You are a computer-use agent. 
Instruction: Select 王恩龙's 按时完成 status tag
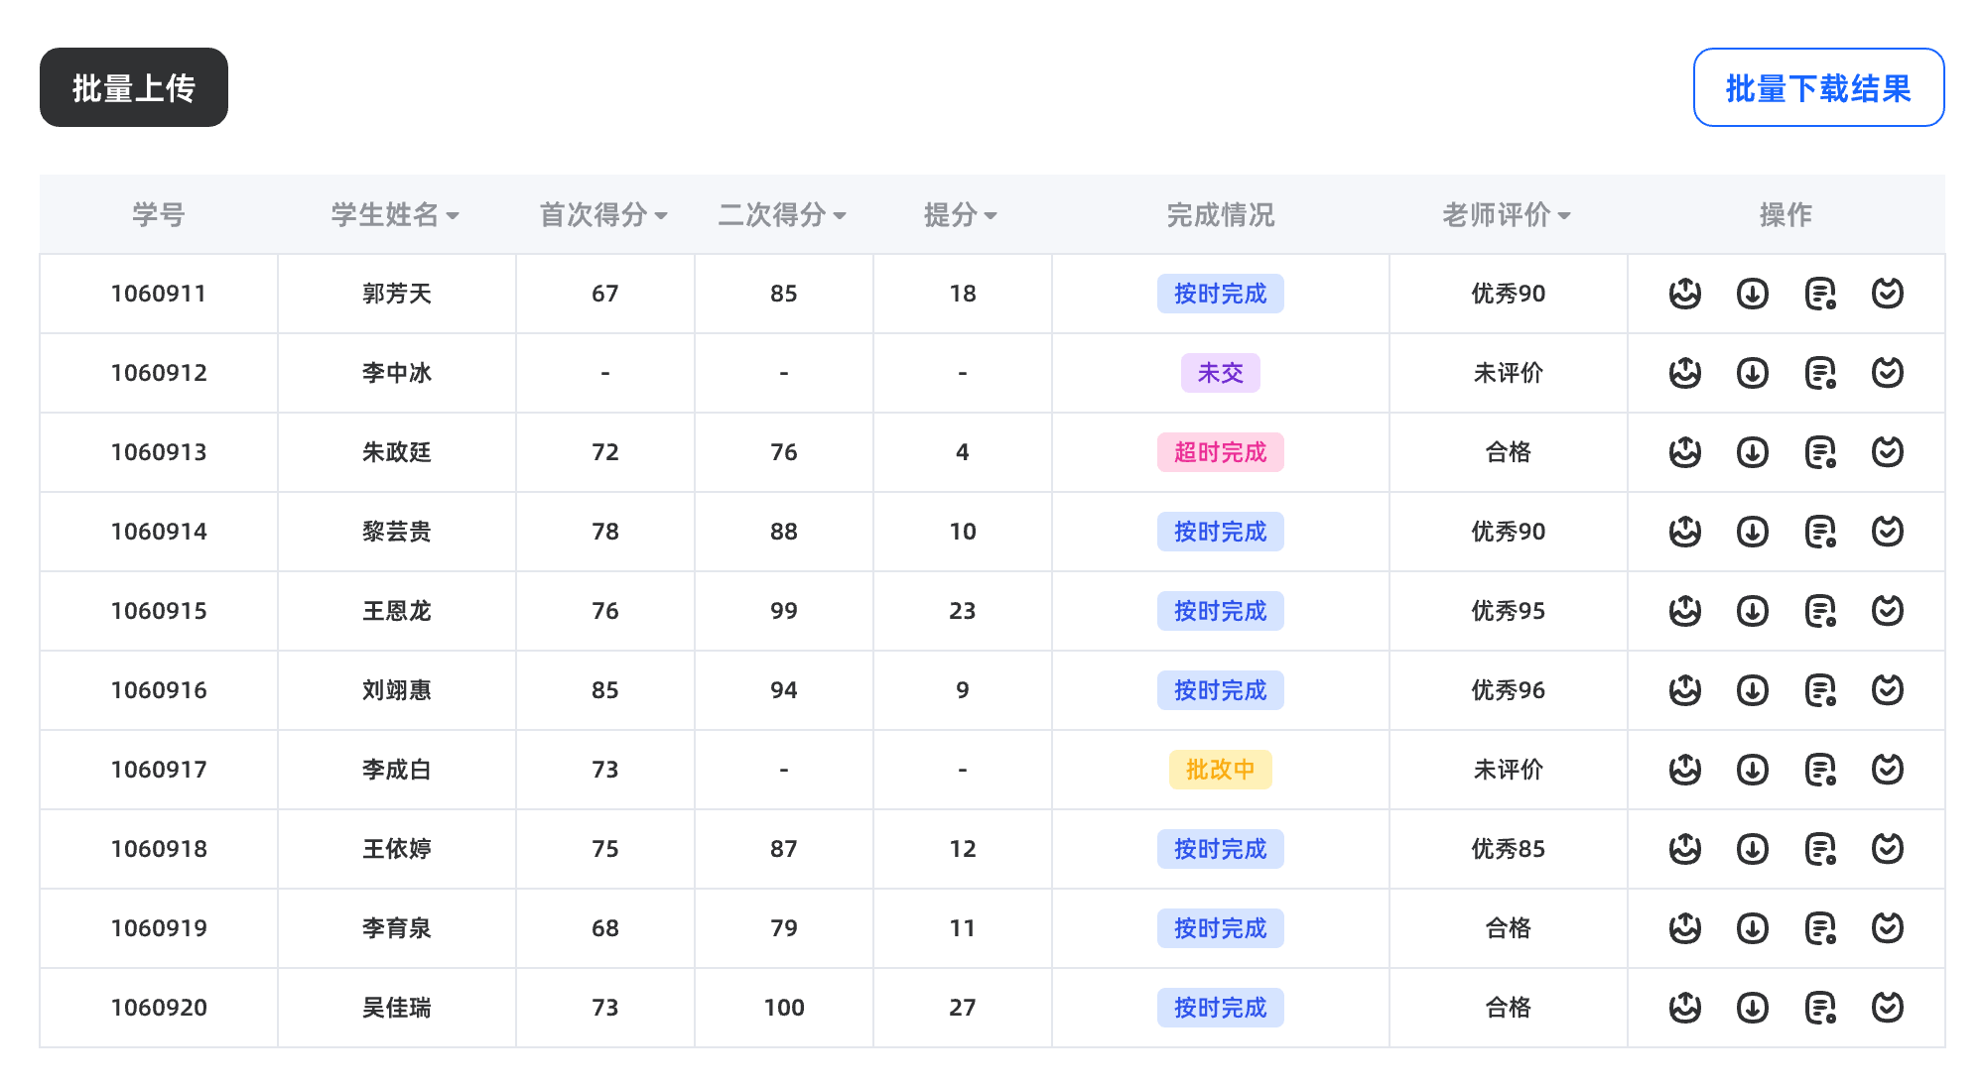pos(1221,611)
